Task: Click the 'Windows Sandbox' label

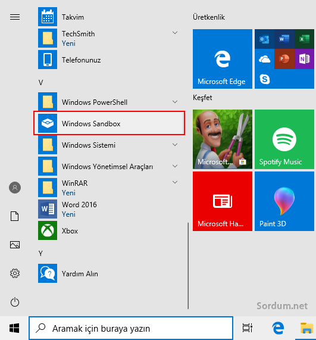Action: tap(91, 124)
